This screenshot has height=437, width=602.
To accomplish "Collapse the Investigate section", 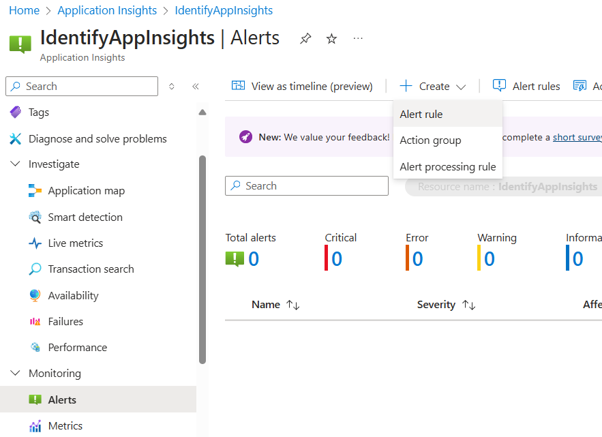I will click(15, 164).
